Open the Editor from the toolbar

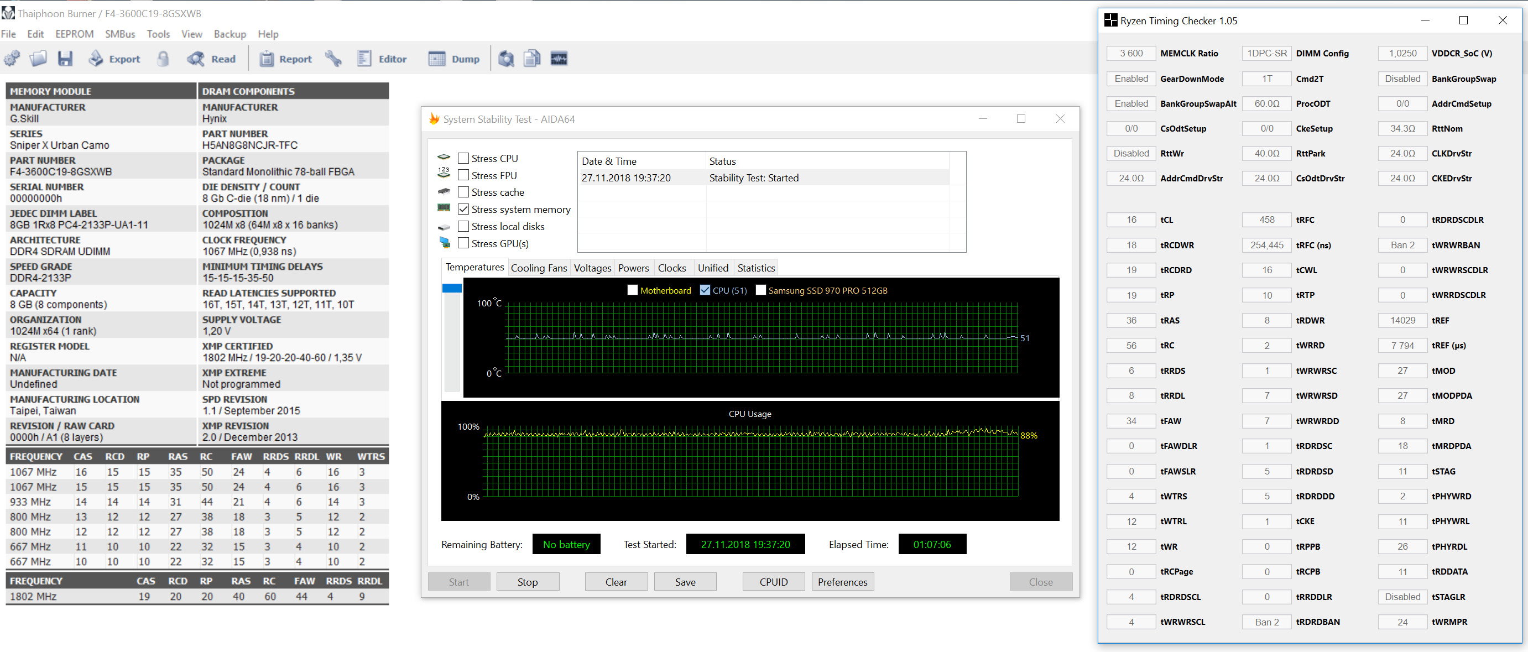click(382, 59)
